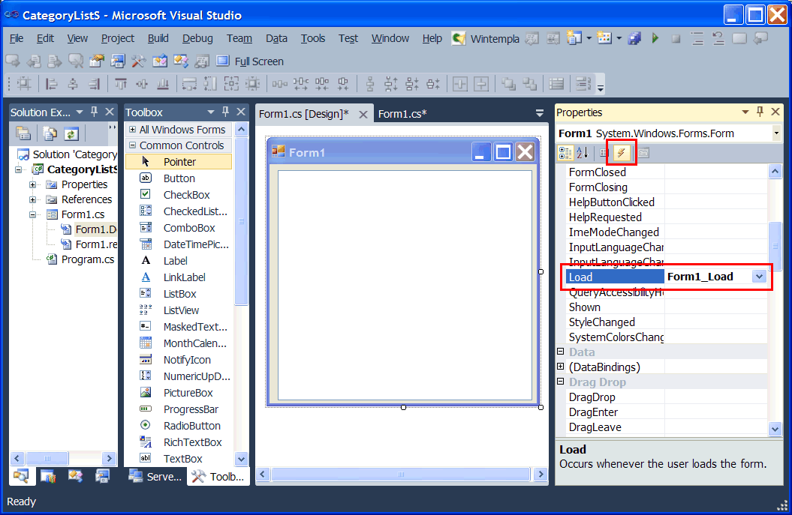Open the Load event handler dropdown
This screenshot has width=792, height=515.
click(x=759, y=277)
